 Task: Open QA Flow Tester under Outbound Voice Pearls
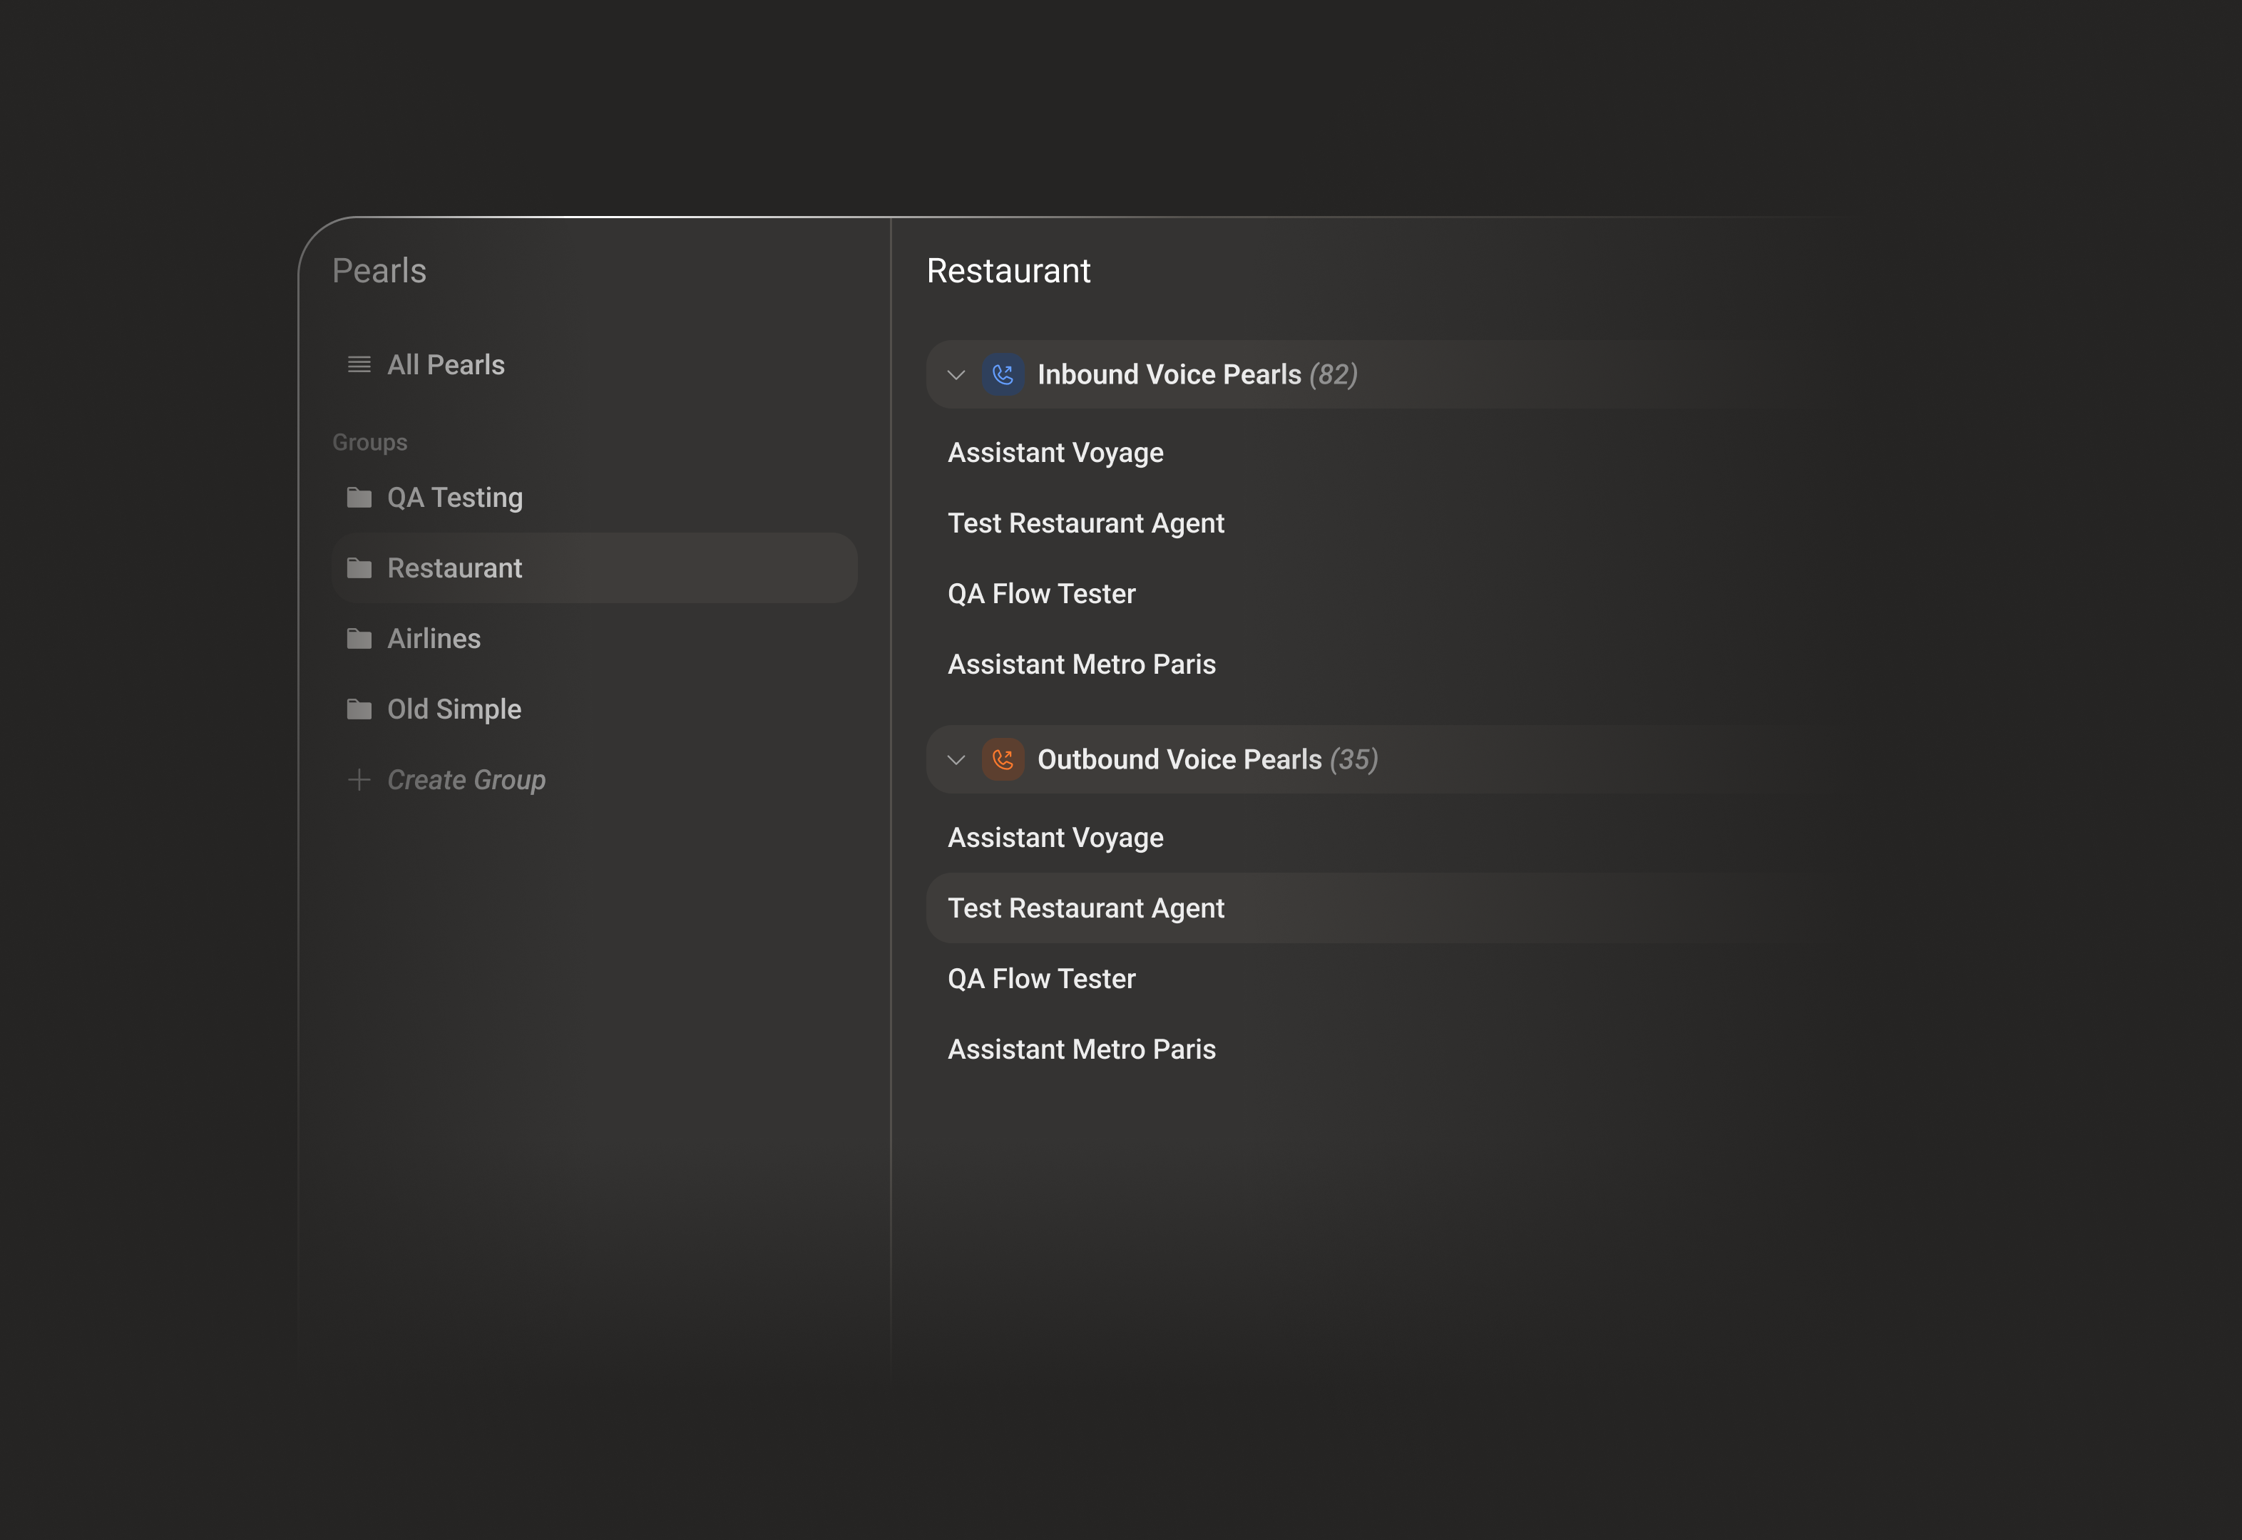1041,978
